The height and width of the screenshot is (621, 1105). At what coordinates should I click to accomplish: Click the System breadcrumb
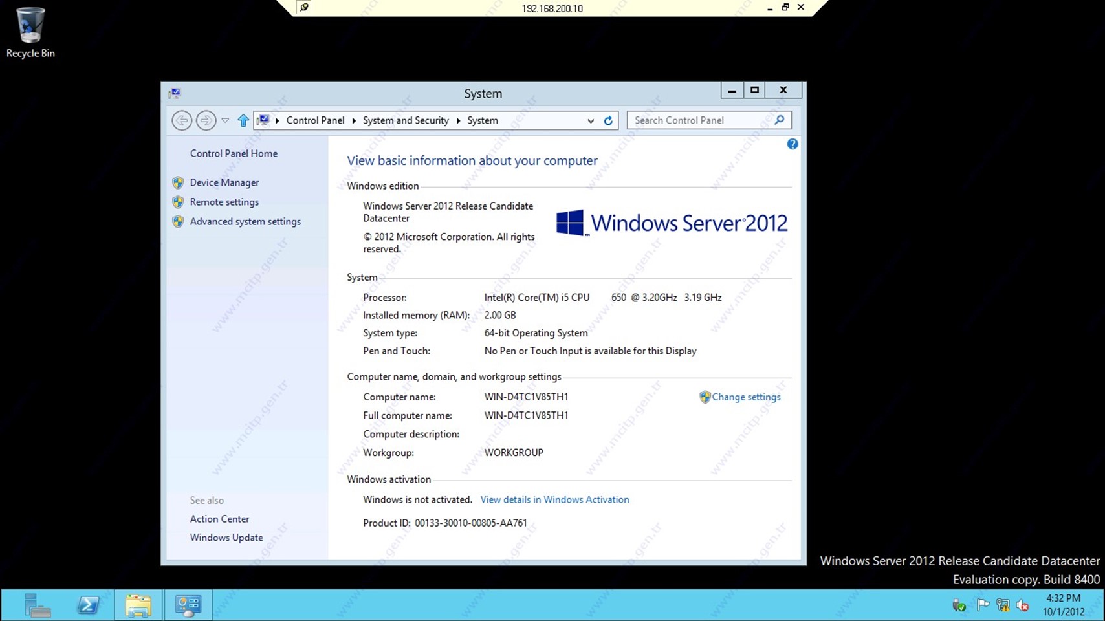[483, 120]
